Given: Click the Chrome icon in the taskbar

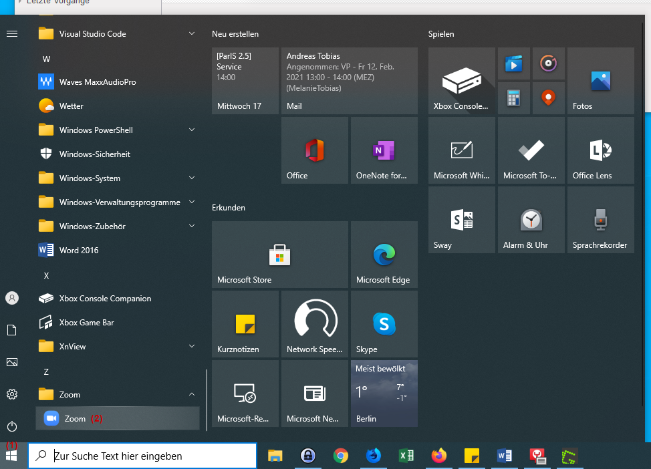Looking at the screenshot, I should pos(341,456).
